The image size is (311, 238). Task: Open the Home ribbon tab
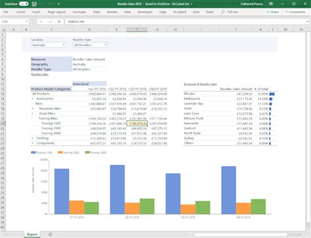pos(20,12)
